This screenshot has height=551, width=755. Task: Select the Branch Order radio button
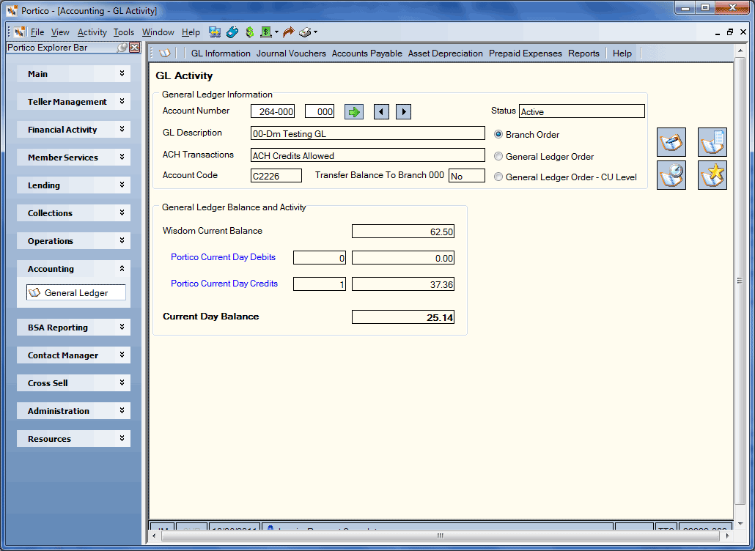pyautogui.click(x=498, y=135)
